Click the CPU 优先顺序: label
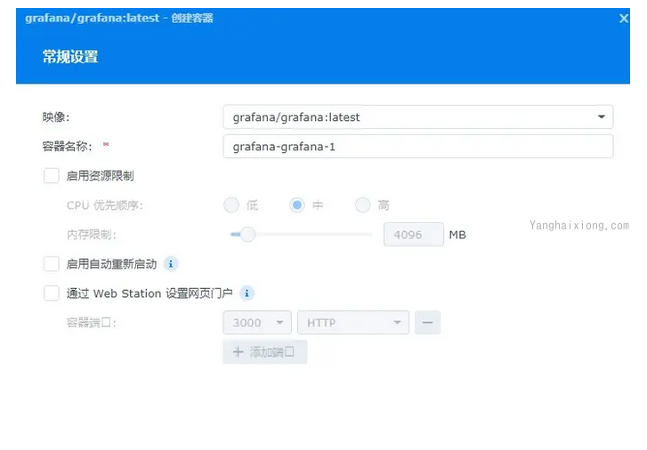The width and height of the screenshot is (647, 450). coord(105,205)
